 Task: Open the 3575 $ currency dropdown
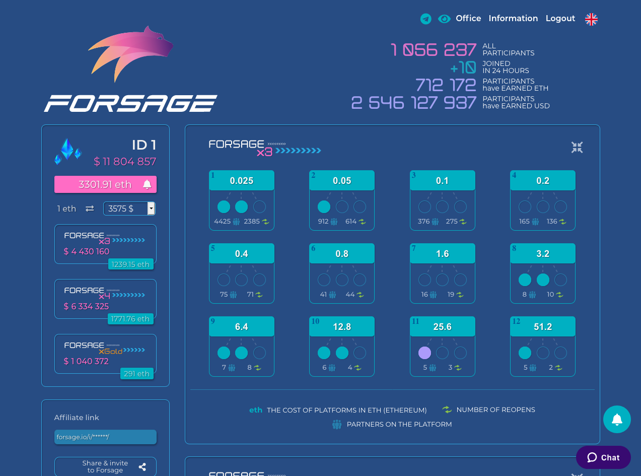point(129,209)
